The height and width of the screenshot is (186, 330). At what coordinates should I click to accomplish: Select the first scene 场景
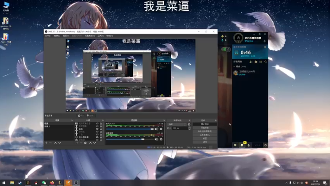59,124
